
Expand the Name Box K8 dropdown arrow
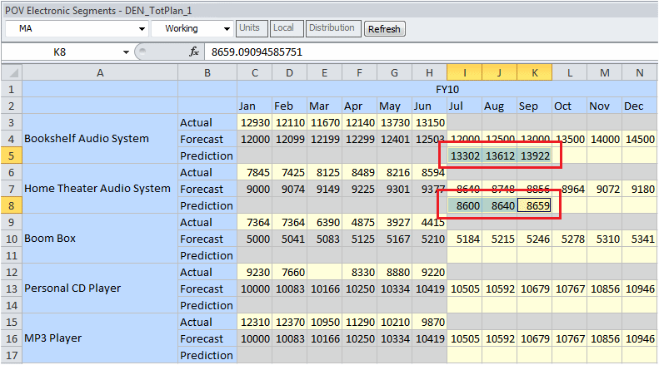click(126, 52)
